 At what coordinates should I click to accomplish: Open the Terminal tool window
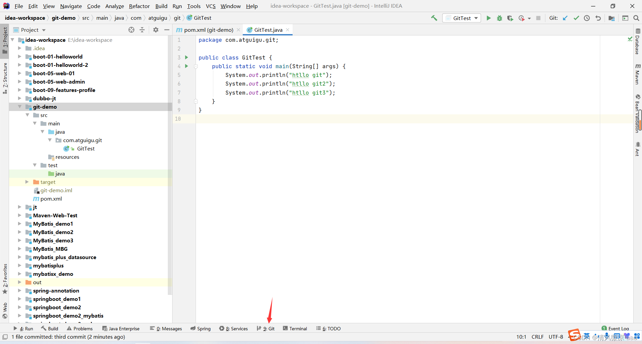(x=295, y=329)
